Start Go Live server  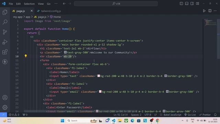(x=190, y=115)
